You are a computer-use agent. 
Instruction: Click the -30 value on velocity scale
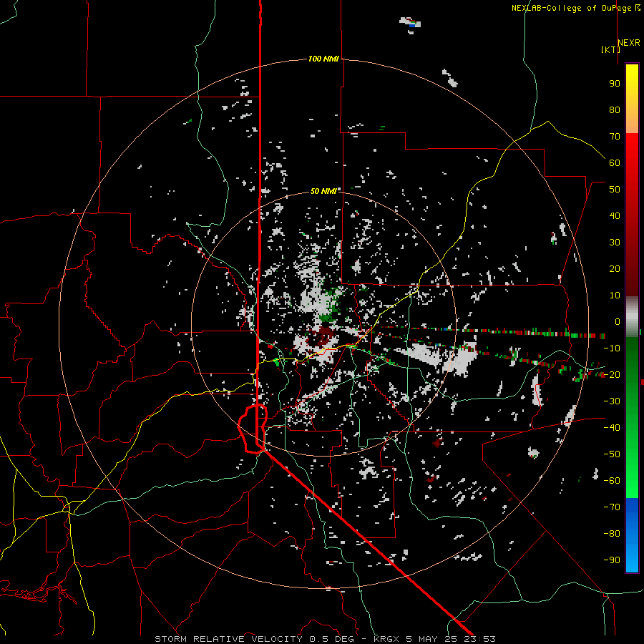coord(612,401)
